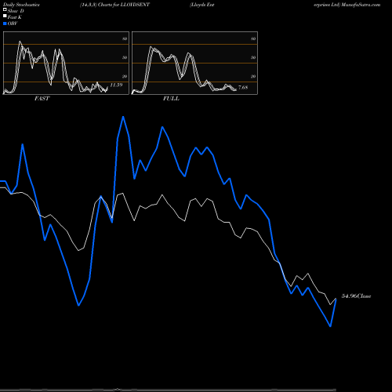Click the last point of white close line
This screenshot has height=392, width=392.
[x=336, y=299]
